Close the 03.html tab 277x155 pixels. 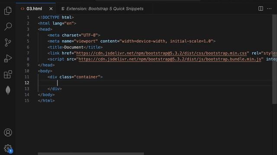(51, 9)
